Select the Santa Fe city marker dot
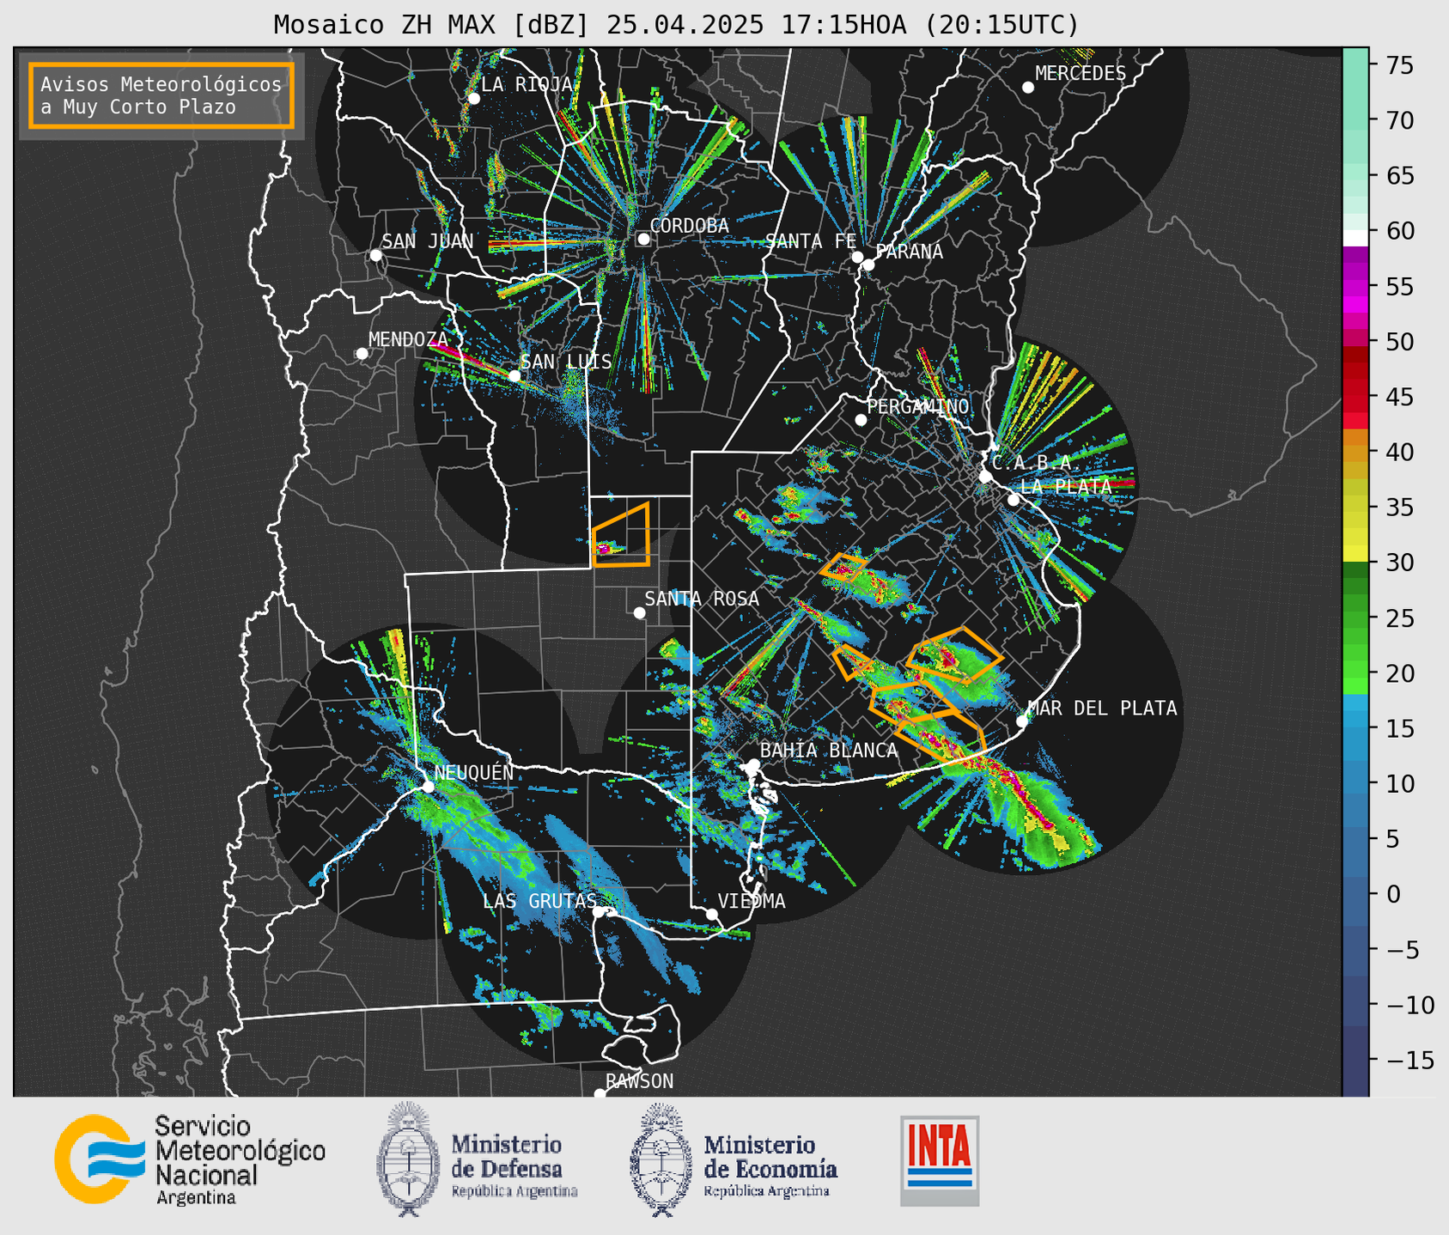The image size is (1449, 1235). (x=857, y=257)
